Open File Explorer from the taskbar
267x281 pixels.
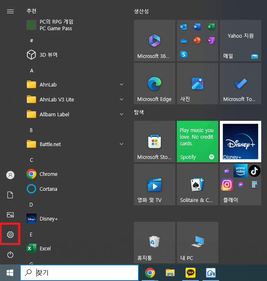coord(170,273)
